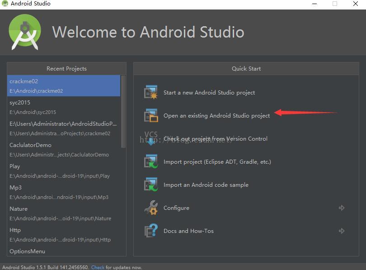This screenshot has width=366, height=270.
Task: Import project (Eclipse ADT, Gradle, etc.)
Action: 217,162
